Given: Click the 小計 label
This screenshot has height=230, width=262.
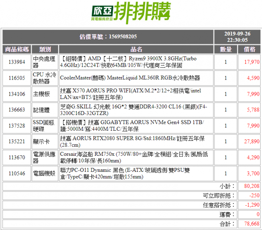Looking at the screenshot, I should pos(227,186).
